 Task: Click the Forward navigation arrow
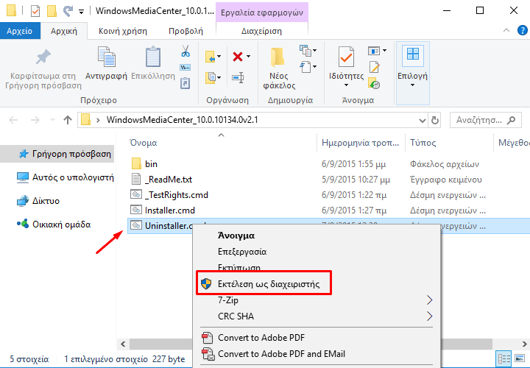click(x=35, y=120)
